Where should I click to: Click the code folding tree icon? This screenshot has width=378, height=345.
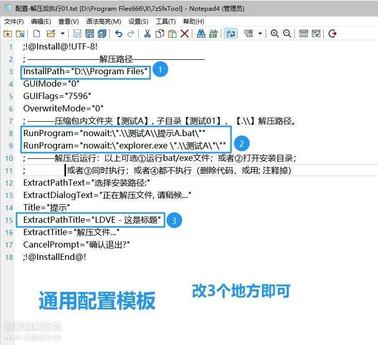click(x=249, y=34)
